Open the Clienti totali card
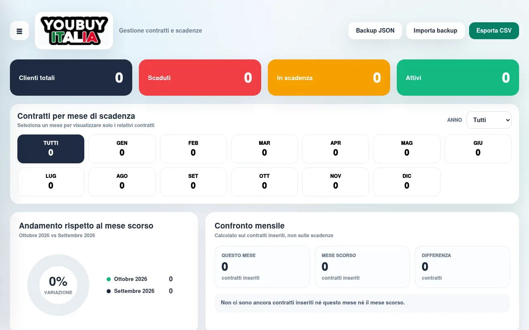The width and height of the screenshot is (529, 330). pyautogui.click(x=71, y=78)
